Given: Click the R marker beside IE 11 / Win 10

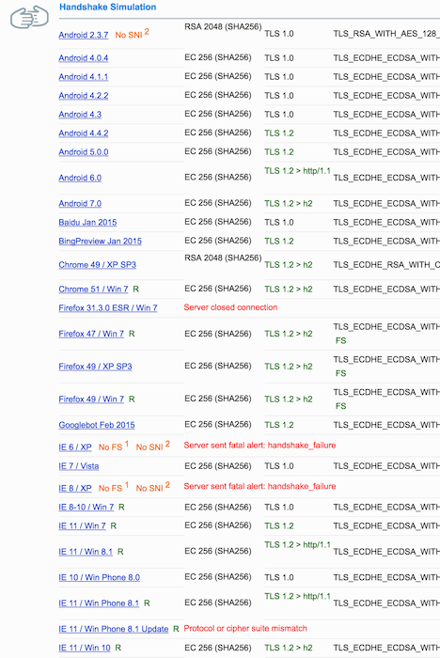Looking at the screenshot, I should (118, 648).
